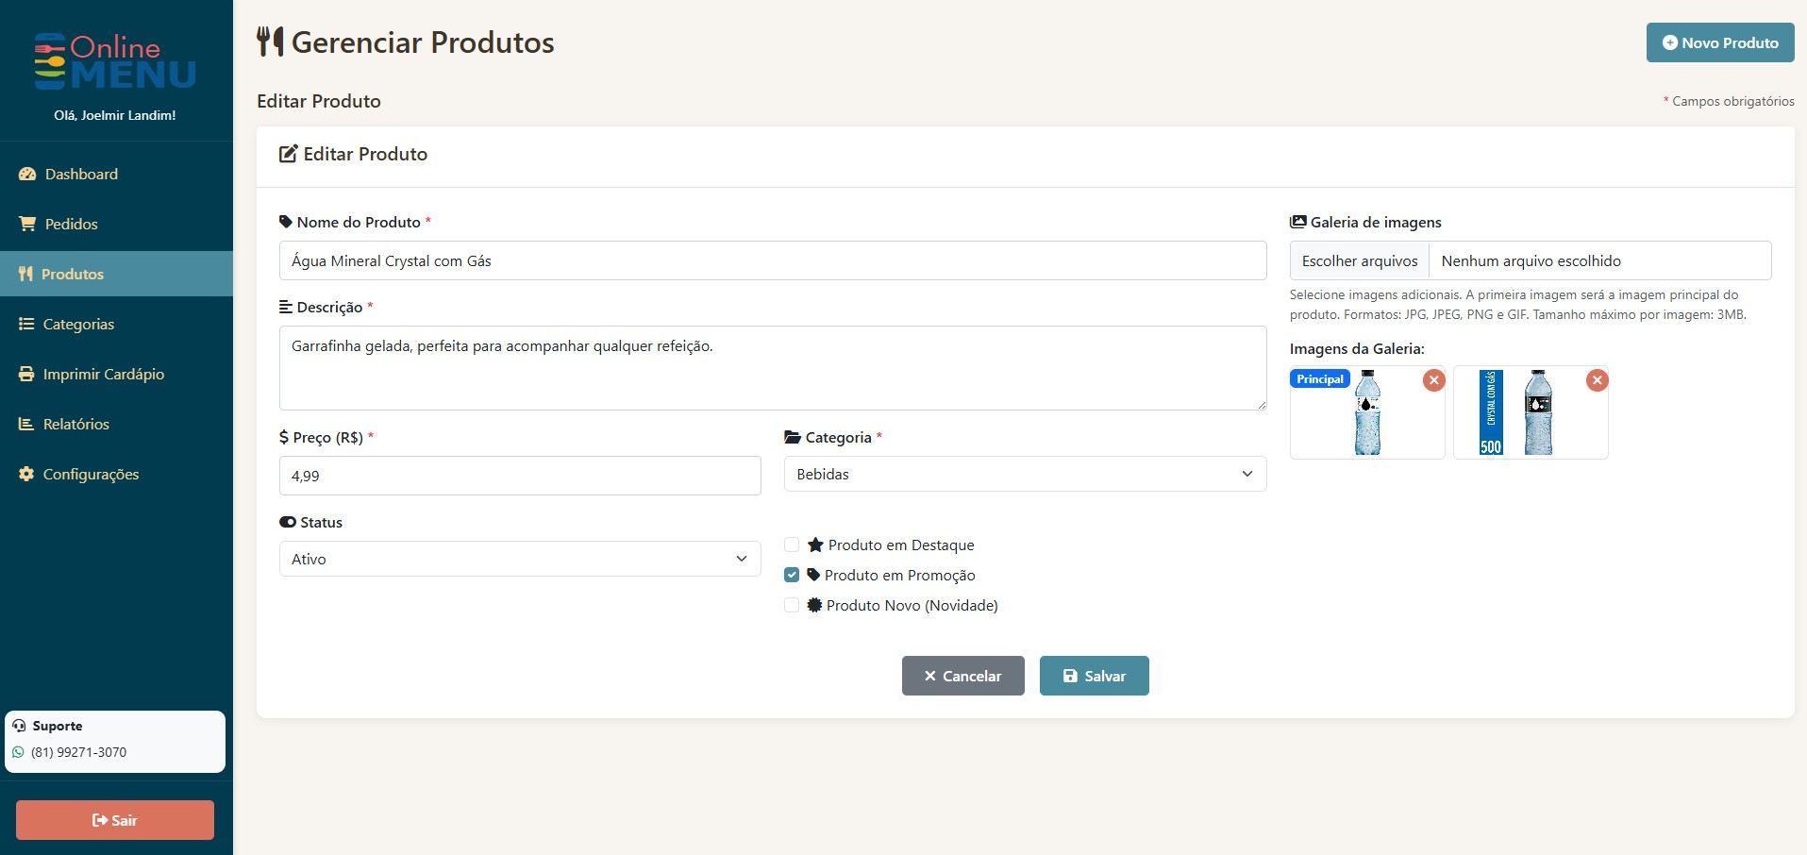Click the Relatórios chart icon
This screenshot has width=1807, height=855.
click(25, 424)
